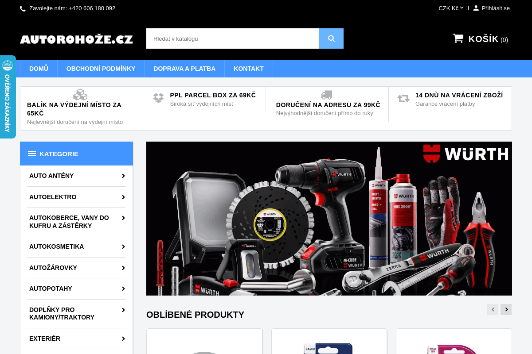Viewport: 532px width, 354px height.
Task: Expand the Autokosmetika category
Action: coord(123,246)
